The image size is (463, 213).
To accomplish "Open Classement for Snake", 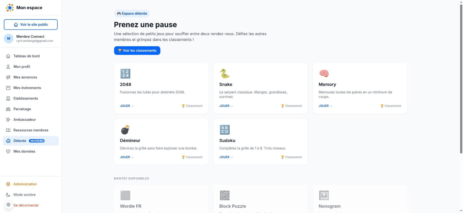I will pyautogui.click(x=291, y=106).
